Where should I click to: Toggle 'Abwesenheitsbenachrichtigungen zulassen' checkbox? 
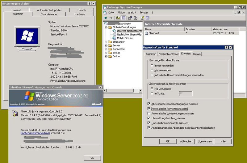point(149,104)
